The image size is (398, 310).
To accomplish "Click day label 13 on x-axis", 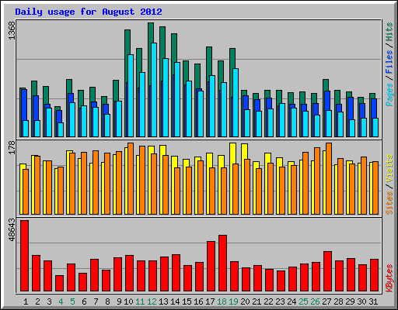I will point(163,301).
